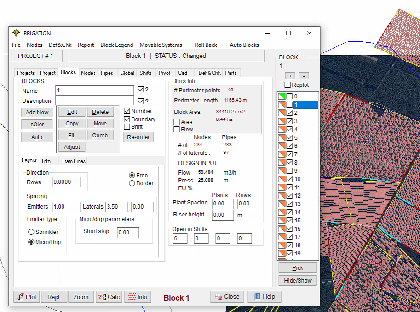Click the Calc button with question-mark icon
The height and width of the screenshot is (312, 420).
[x=108, y=297]
